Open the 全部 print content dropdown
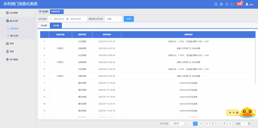258x128 pixels. (x=113, y=19)
